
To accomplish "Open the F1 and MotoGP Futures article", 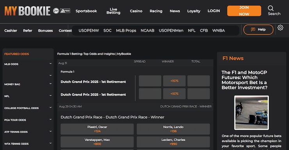I will click(244, 80).
